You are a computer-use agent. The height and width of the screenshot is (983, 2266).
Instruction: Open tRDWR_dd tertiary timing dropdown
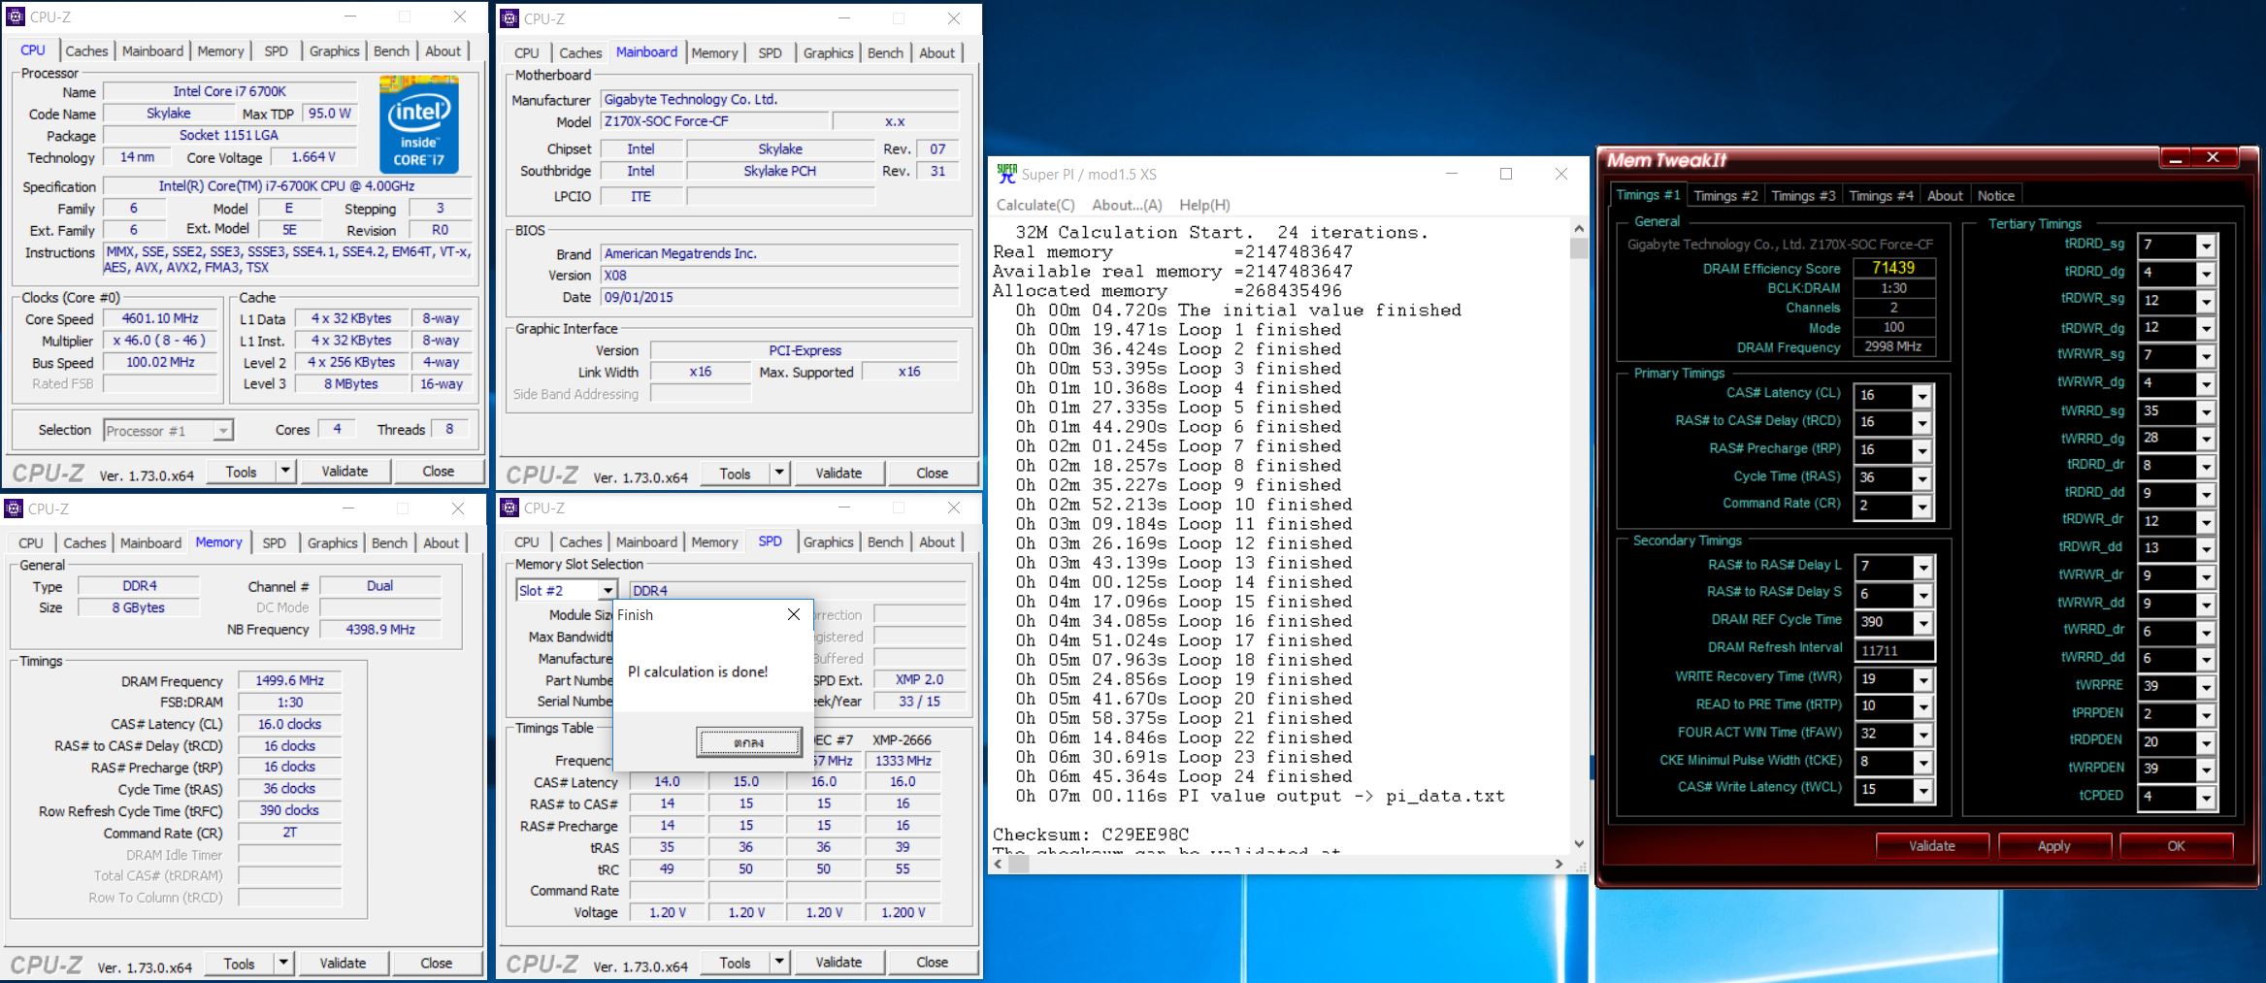click(x=2205, y=548)
